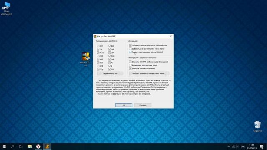This screenshot has width=267, height=150.
Task: Toggle the CAB association checkbox
Action: tap(98, 66)
